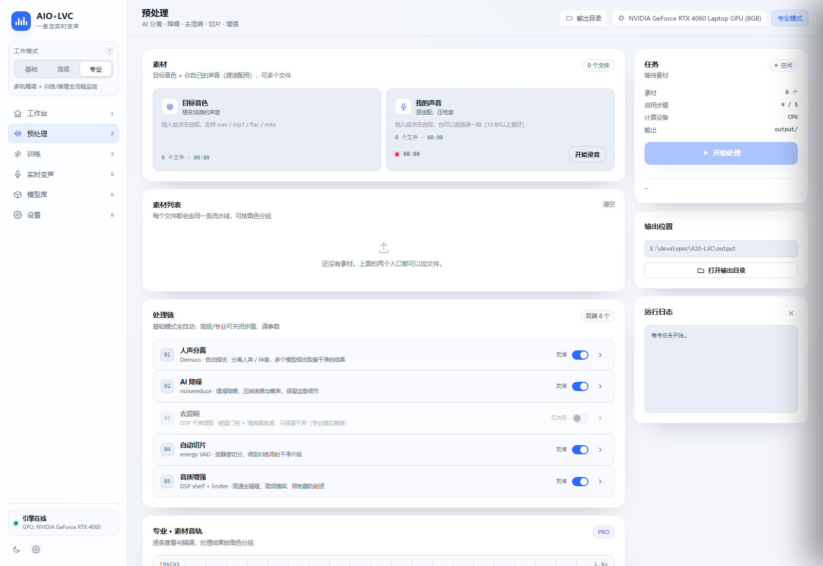Click the 工作台 home icon in sidebar
Image resolution: width=823 pixels, height=566 pixels.
(x=17, y=113)
